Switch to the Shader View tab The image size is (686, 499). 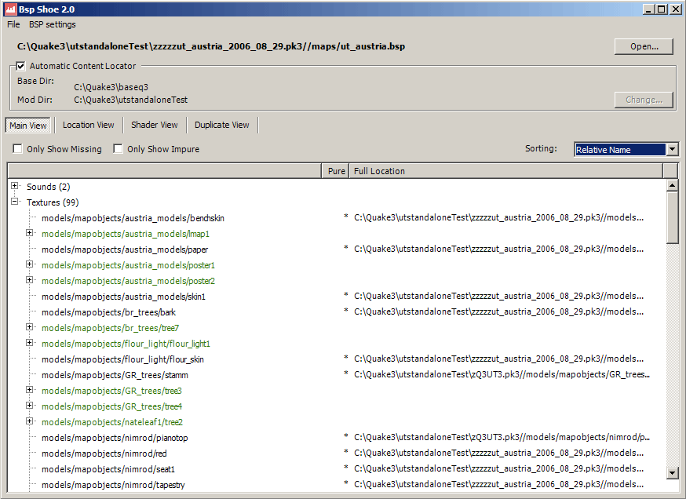(x=155, y=125)
